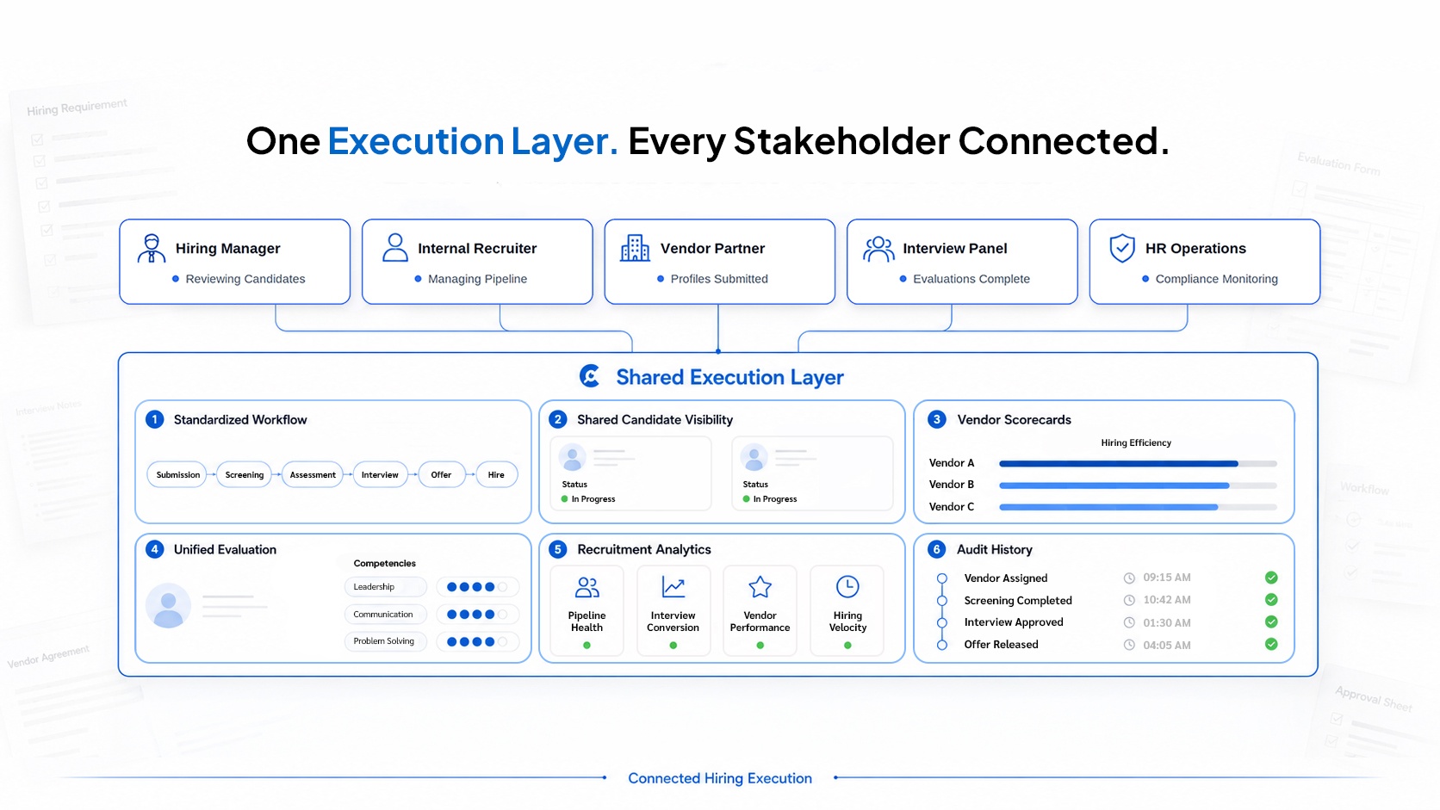Click the Evaluations Complete status text
The image size is (1440, 810).
pyautogui.click(x=971, y=279)
